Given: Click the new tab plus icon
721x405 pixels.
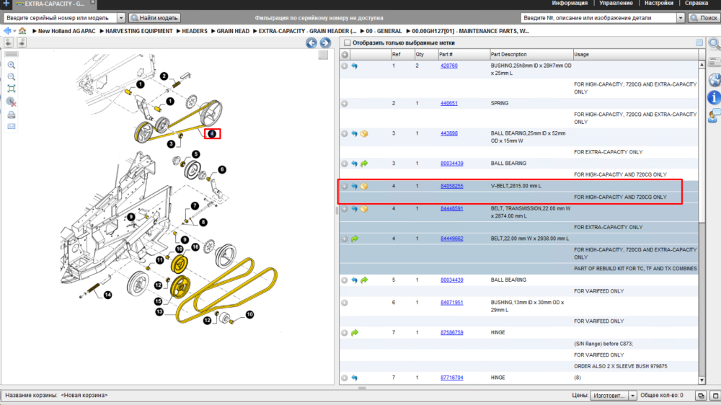Looking at the screenshot, I should (x=6, y=4).
